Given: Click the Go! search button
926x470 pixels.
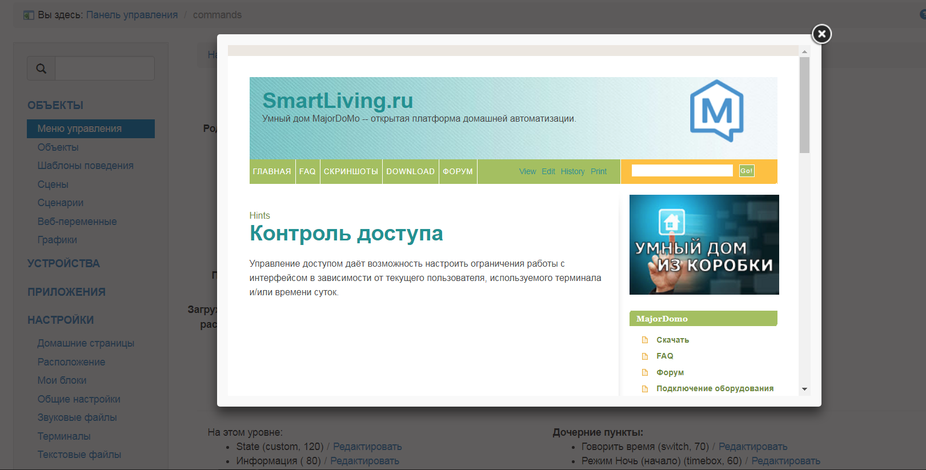Looking at the screenshot, I should point(747,171).
